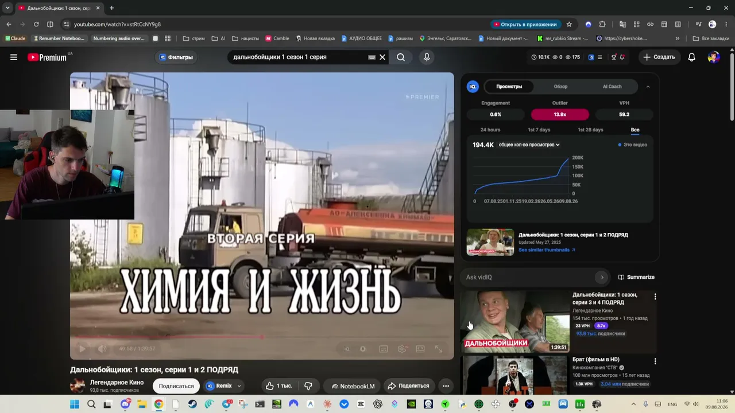Open the Chrome extensions puzzle icon

tap(602, 24)
